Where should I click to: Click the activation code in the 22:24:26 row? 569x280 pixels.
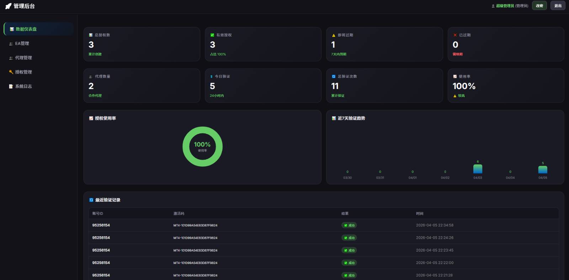tap(195, 238)
